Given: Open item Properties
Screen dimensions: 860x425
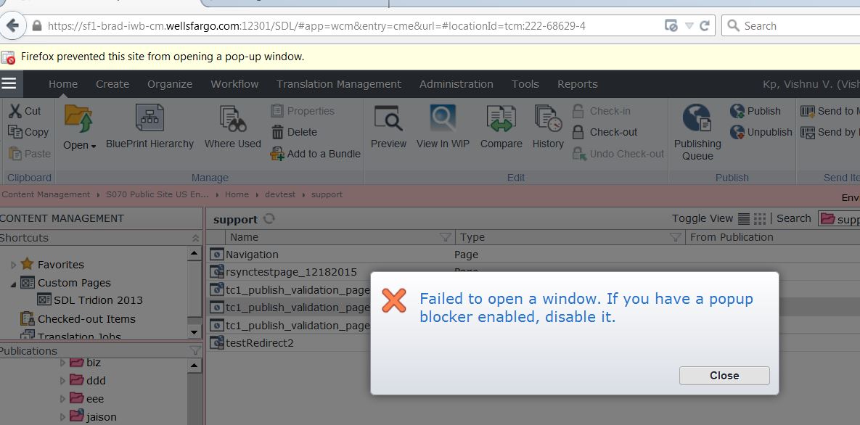Looking at the screenshot, I should pos(302,111).
